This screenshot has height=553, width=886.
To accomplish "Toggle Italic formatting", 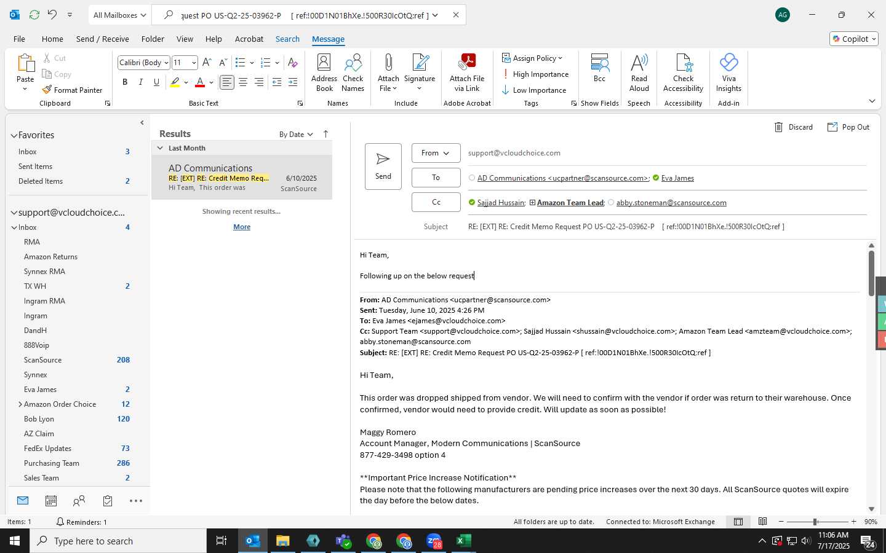I will pos(141,82).
